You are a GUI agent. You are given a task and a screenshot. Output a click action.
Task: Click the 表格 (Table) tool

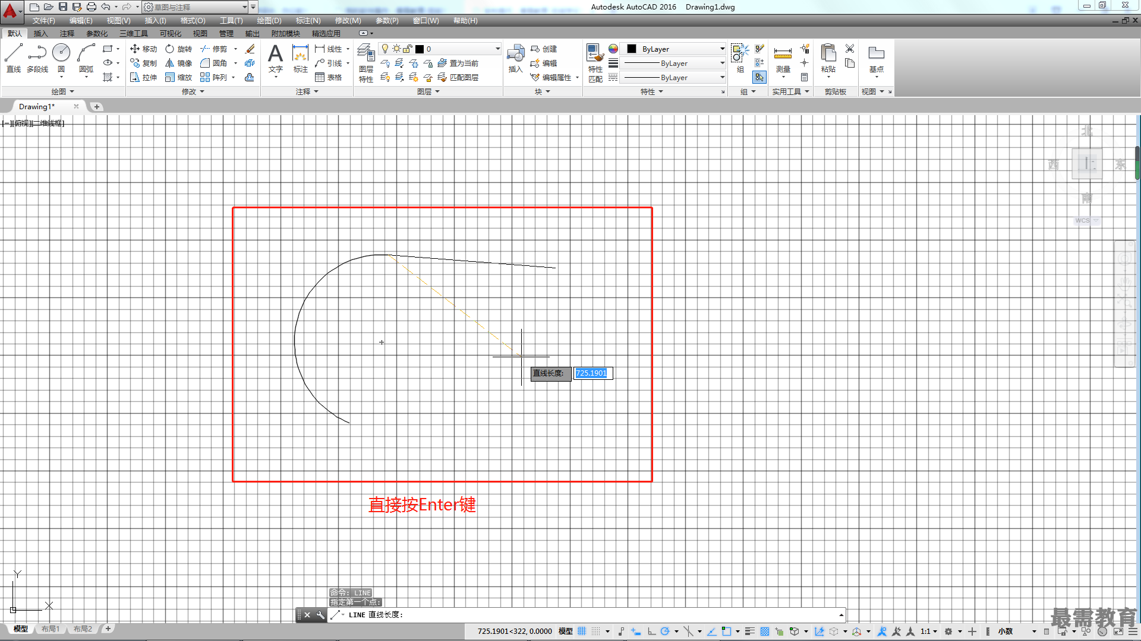click(329, 77)
